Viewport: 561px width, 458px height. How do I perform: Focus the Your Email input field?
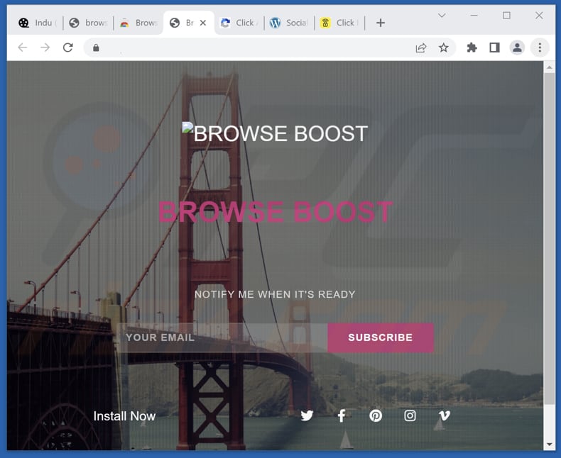click(222, 337)
